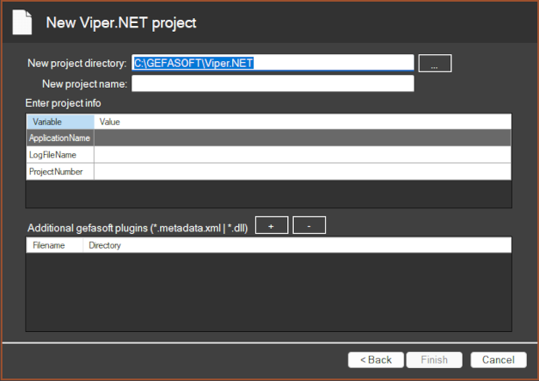Select the LogFileName variable cell
The height and width of the screenshot is (381, 539).
point(60,155)
